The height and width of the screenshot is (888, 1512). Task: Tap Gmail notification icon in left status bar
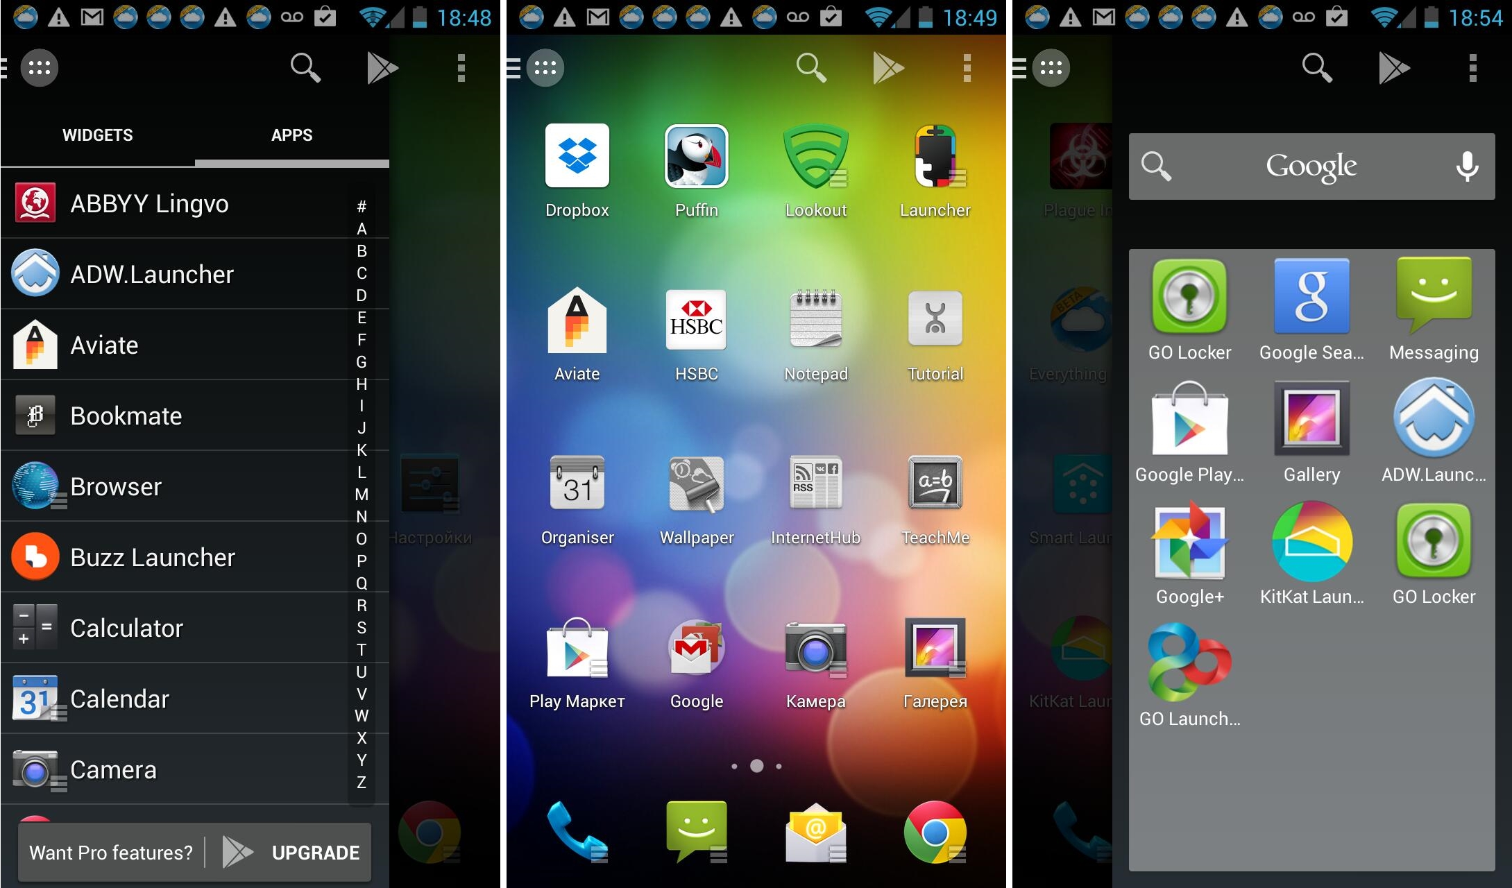[92, 17]
